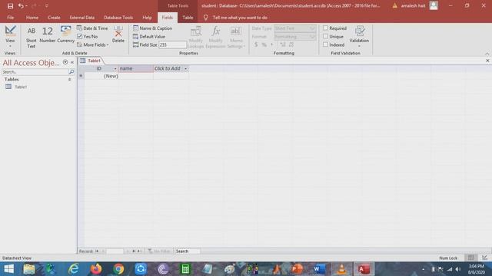Viewport: 492px width, 276px height.
Task: Click the Undo arrow icon
Action: pyautogui.click(x=21, y=6)
